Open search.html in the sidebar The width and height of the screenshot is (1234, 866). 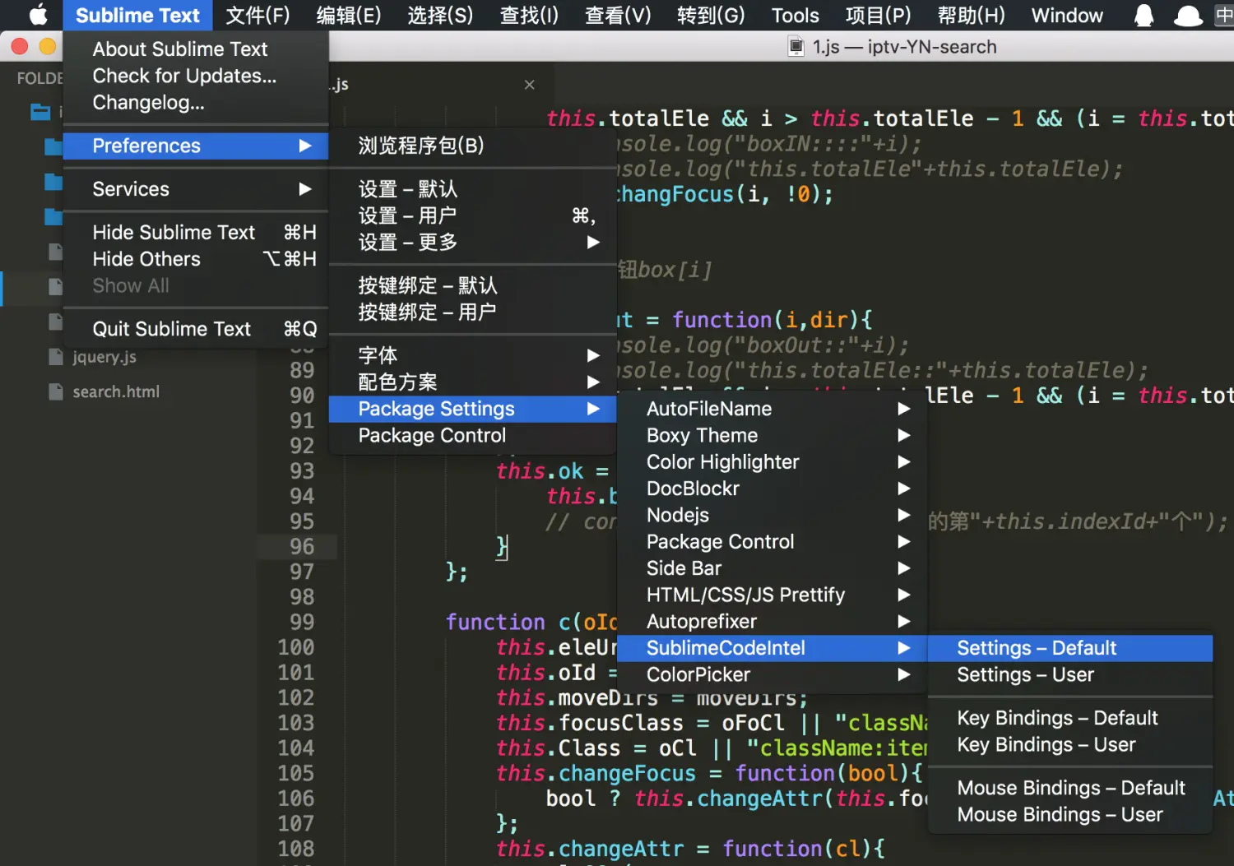pos(116,391)
